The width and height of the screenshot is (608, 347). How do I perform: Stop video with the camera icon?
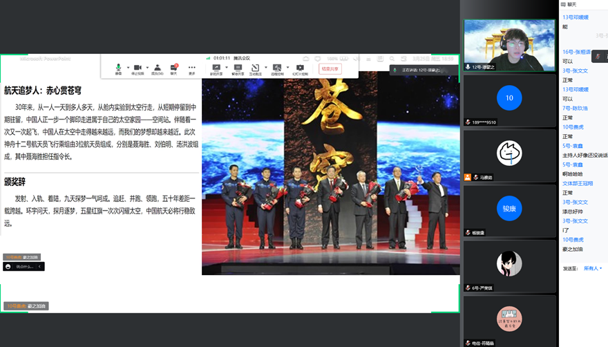[137, 68]
